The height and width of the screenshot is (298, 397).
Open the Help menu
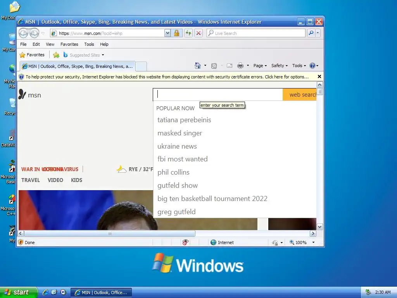pos(104,44)
